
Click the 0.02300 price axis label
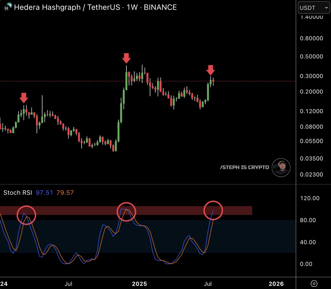(311, 175)
